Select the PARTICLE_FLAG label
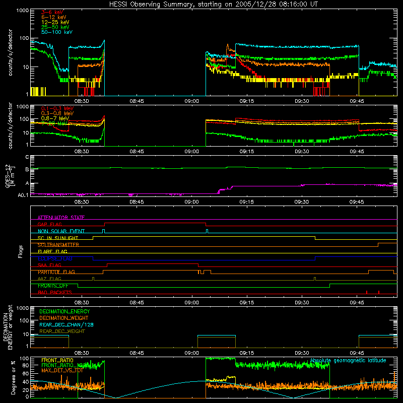 (56, 272)
